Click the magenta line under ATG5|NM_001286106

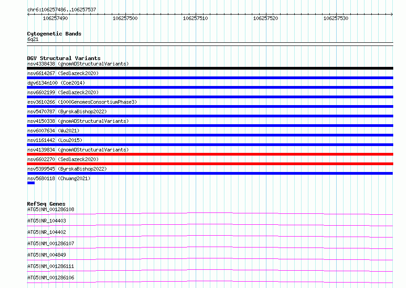click(x=210, y=282)
